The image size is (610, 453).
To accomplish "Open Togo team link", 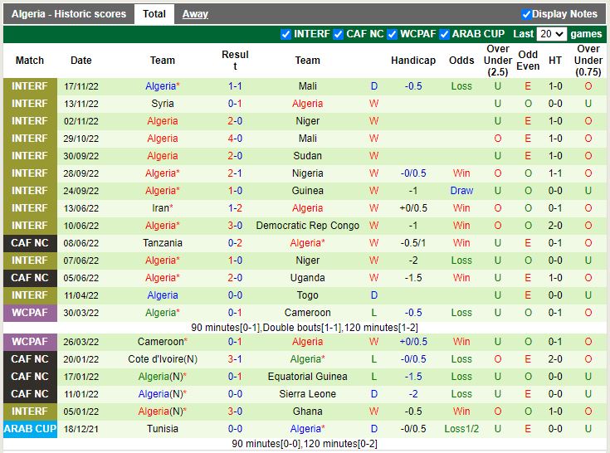I will point(307,295).
